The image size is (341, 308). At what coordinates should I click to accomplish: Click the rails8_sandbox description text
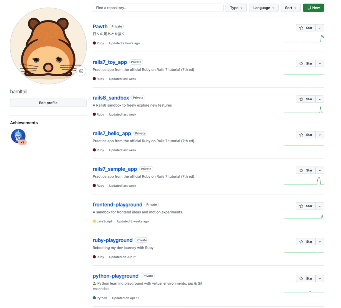coord(132,105)
